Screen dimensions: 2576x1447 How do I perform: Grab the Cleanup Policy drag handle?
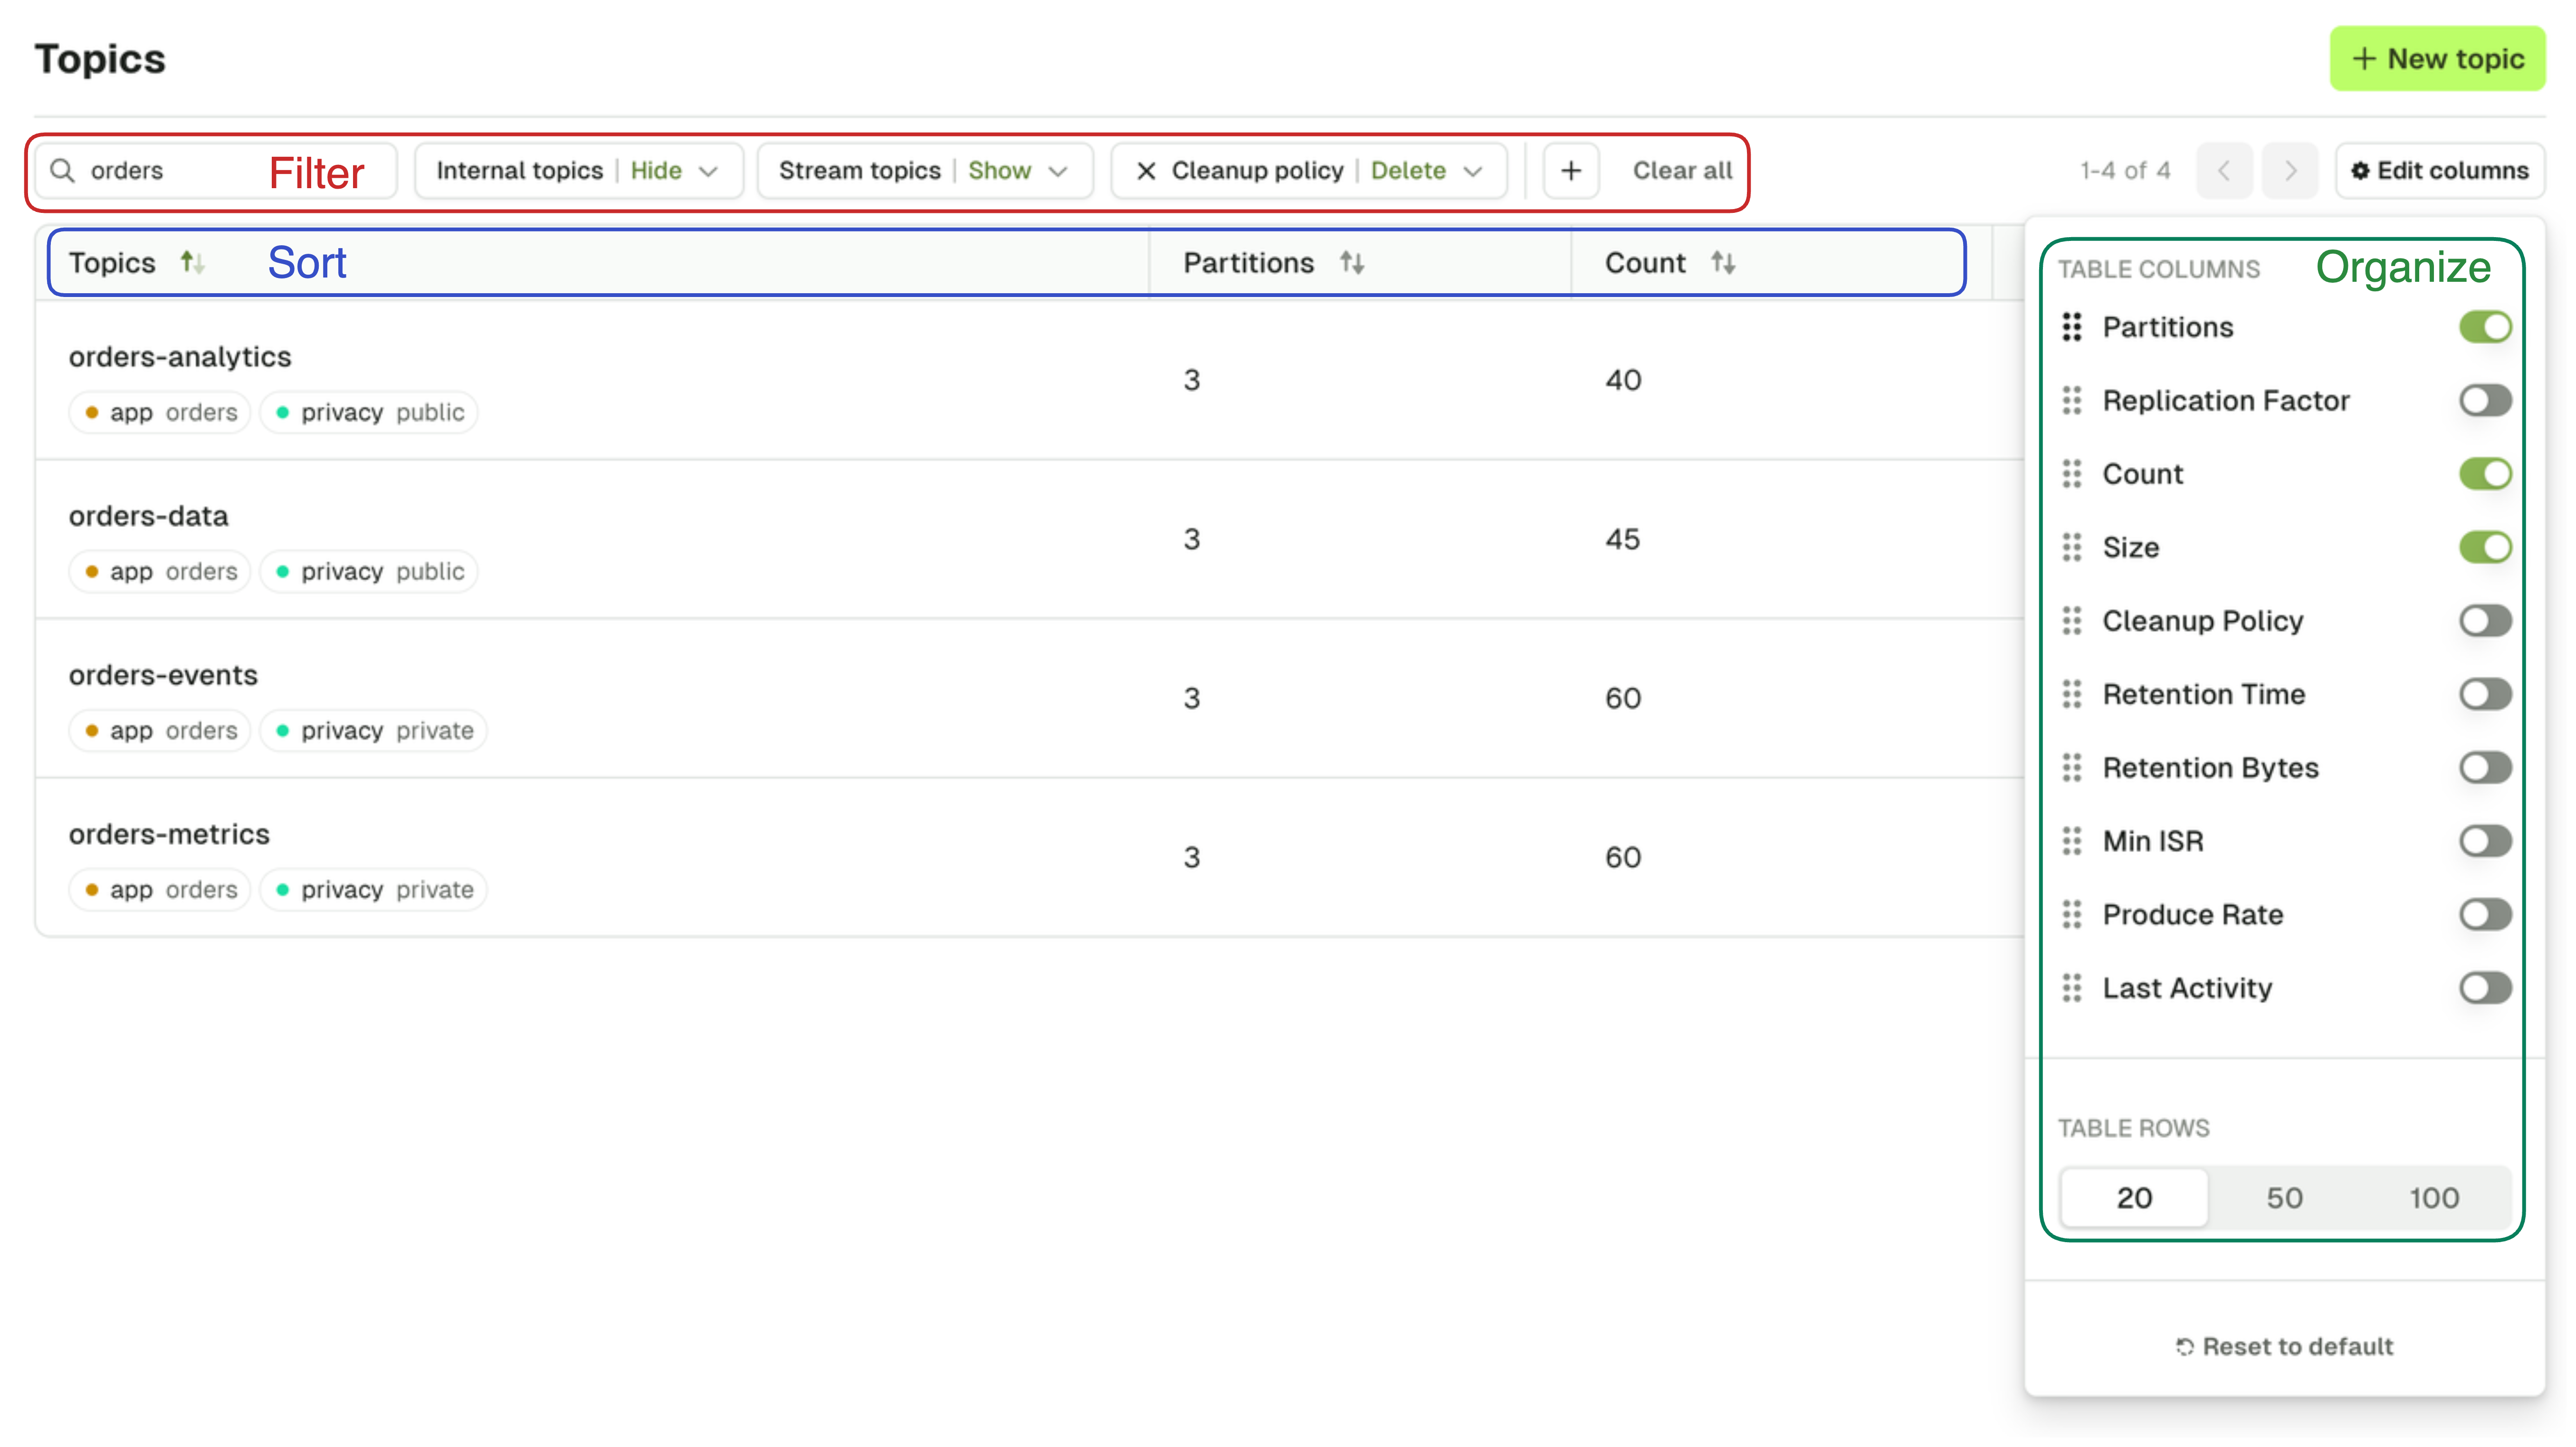point(2072,621)
